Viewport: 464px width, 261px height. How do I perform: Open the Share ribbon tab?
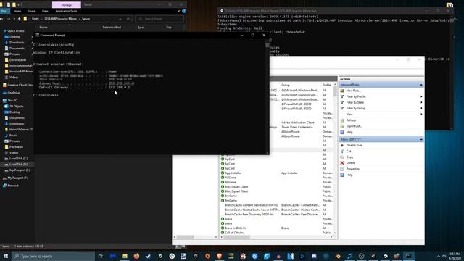pos(31,11)
